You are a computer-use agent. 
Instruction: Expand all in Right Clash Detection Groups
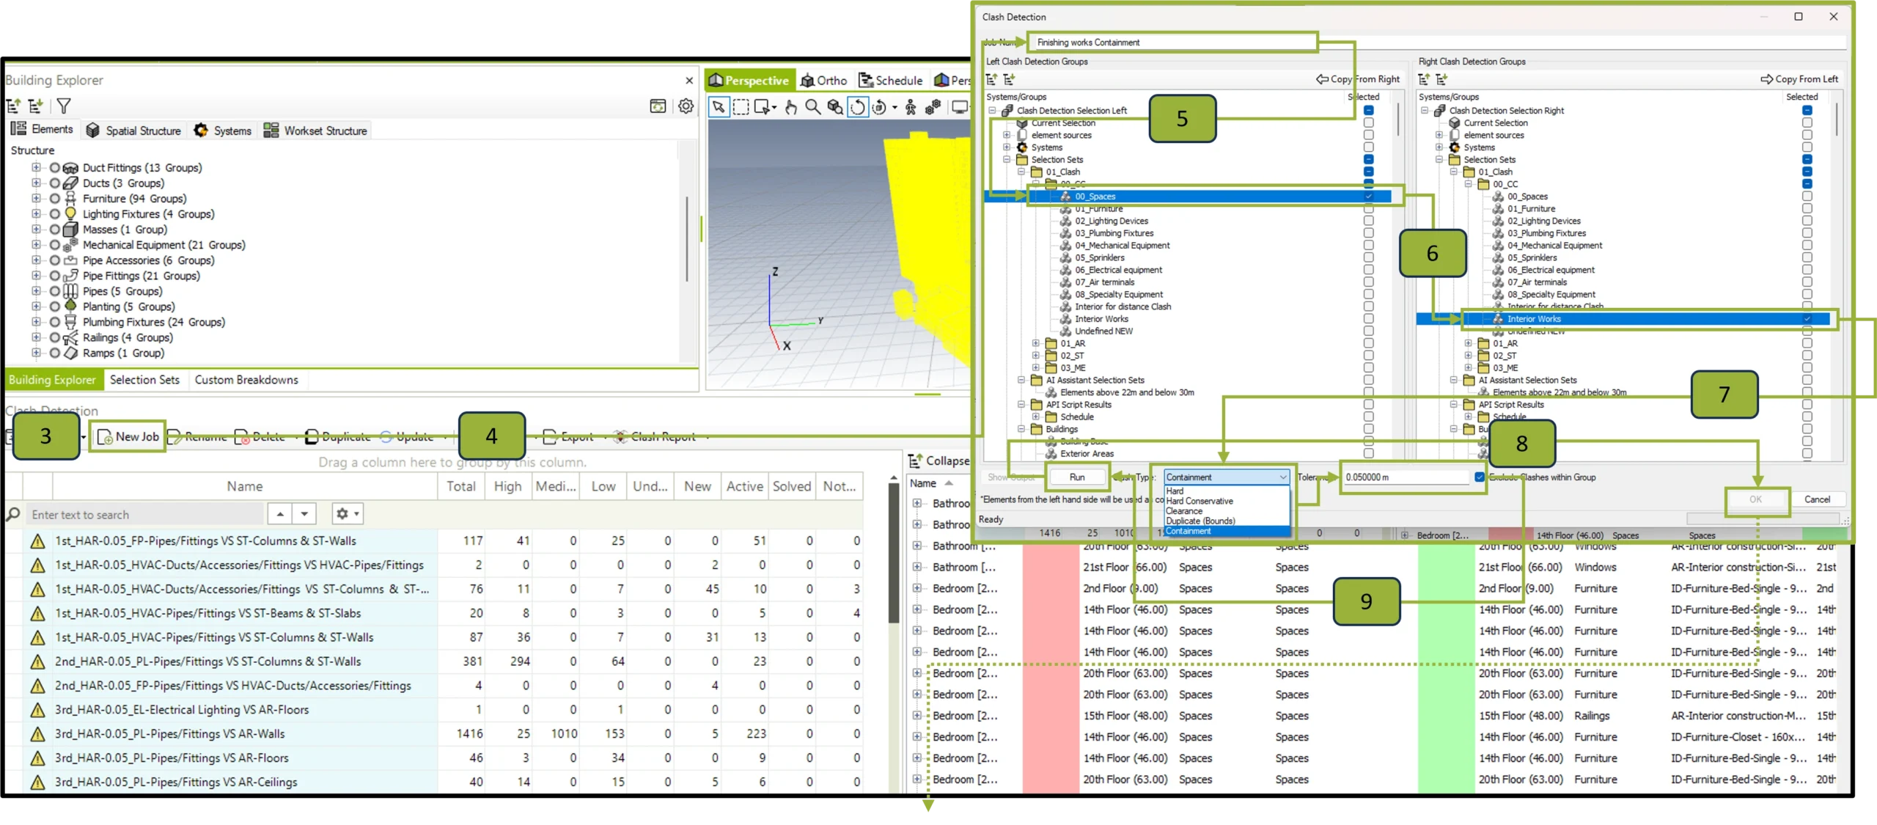pos(1441,79)
